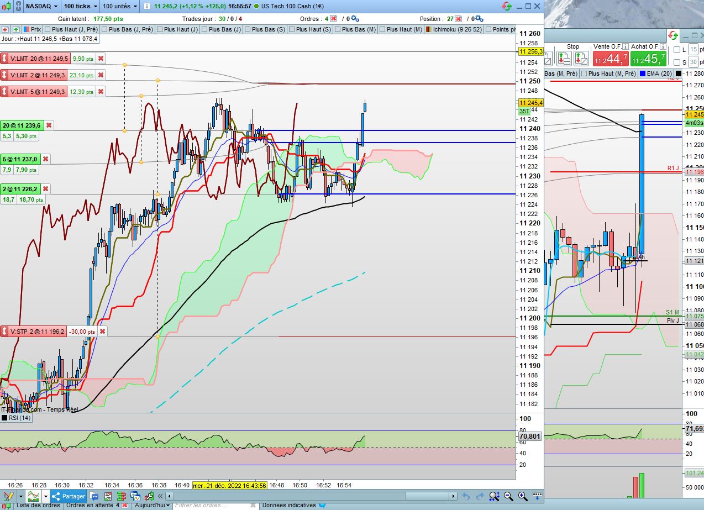Close the 5 @ 11 237,0 position
This screenshot has height=510, width=704.
(45, 159)
